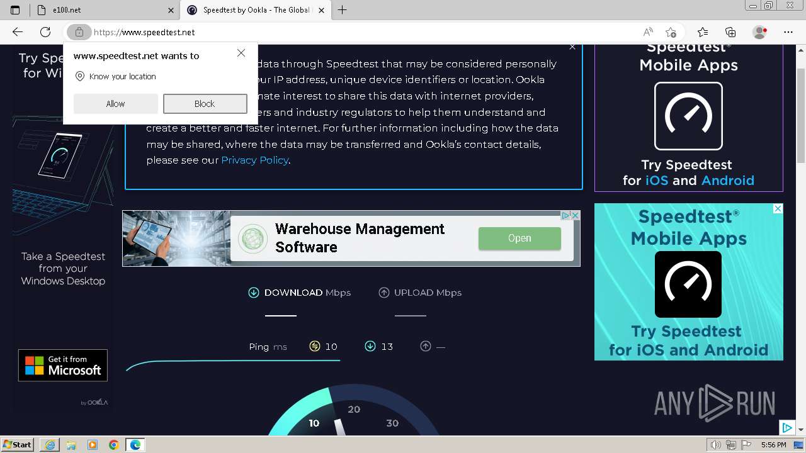Open the Windows Start menu
This screenshot has height=453, width=806.
18,445
